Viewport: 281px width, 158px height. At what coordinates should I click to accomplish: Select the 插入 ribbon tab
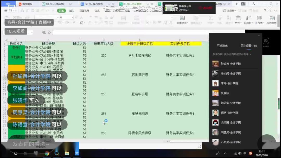pos(72,11)
